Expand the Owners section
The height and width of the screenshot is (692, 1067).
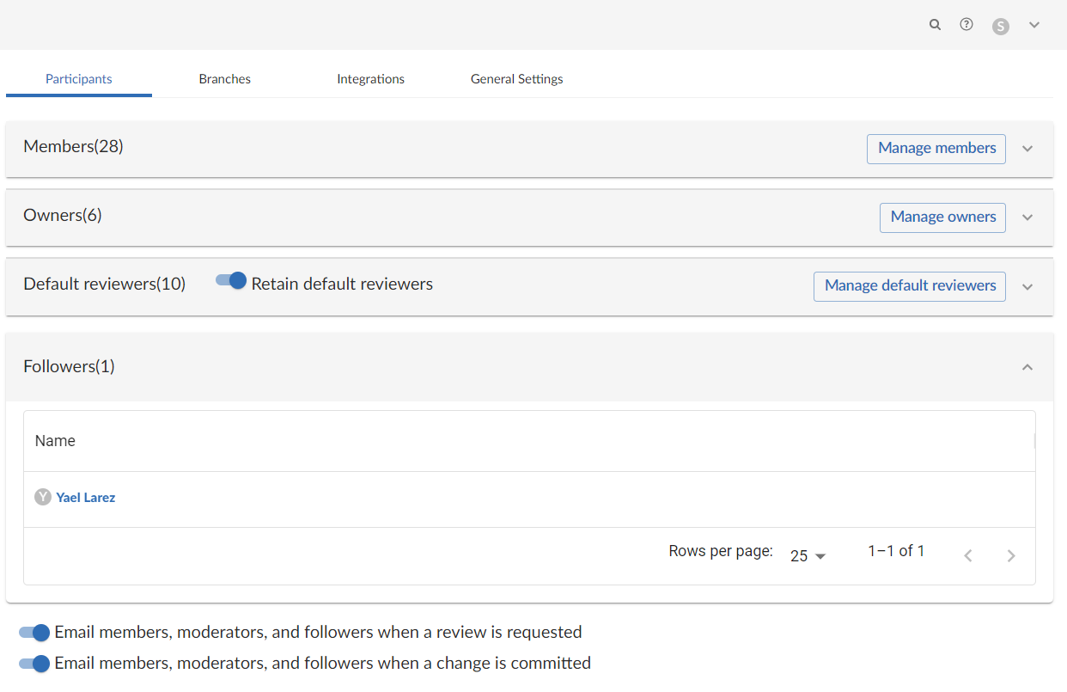coord(1027,217)
